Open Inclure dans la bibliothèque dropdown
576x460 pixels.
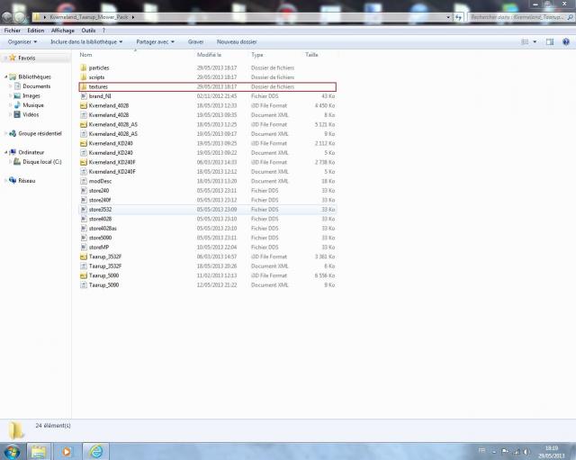pyautogui.click(x=86, y=42)
